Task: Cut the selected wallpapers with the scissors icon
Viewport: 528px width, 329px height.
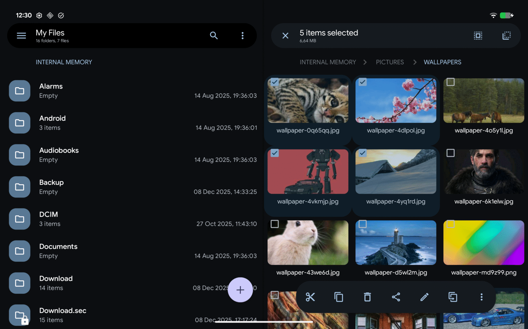Action: pyautogui.click(x=310, y=297)
